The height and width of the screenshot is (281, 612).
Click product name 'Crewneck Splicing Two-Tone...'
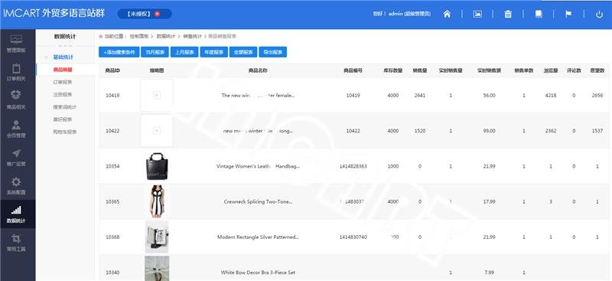click(x=258, y=201)
